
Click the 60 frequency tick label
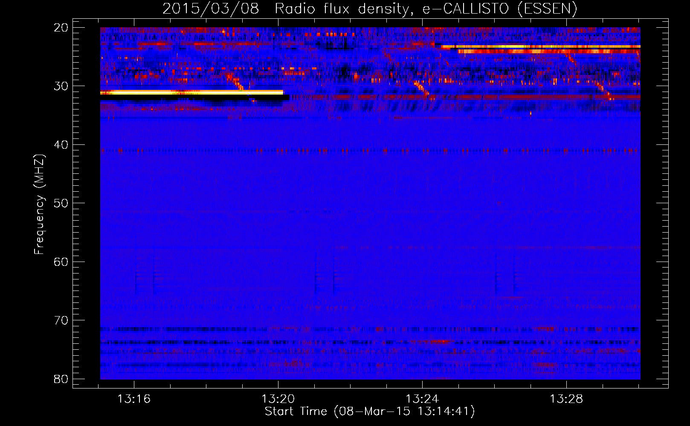tap(61, 262)
